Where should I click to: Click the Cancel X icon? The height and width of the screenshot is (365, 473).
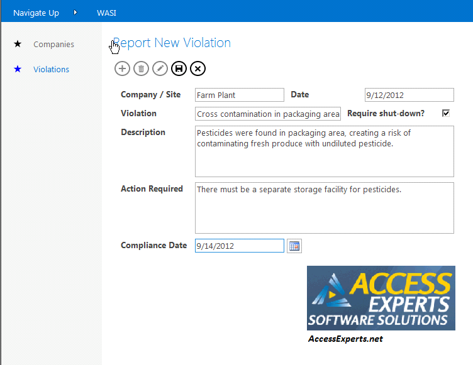point(198,68)
